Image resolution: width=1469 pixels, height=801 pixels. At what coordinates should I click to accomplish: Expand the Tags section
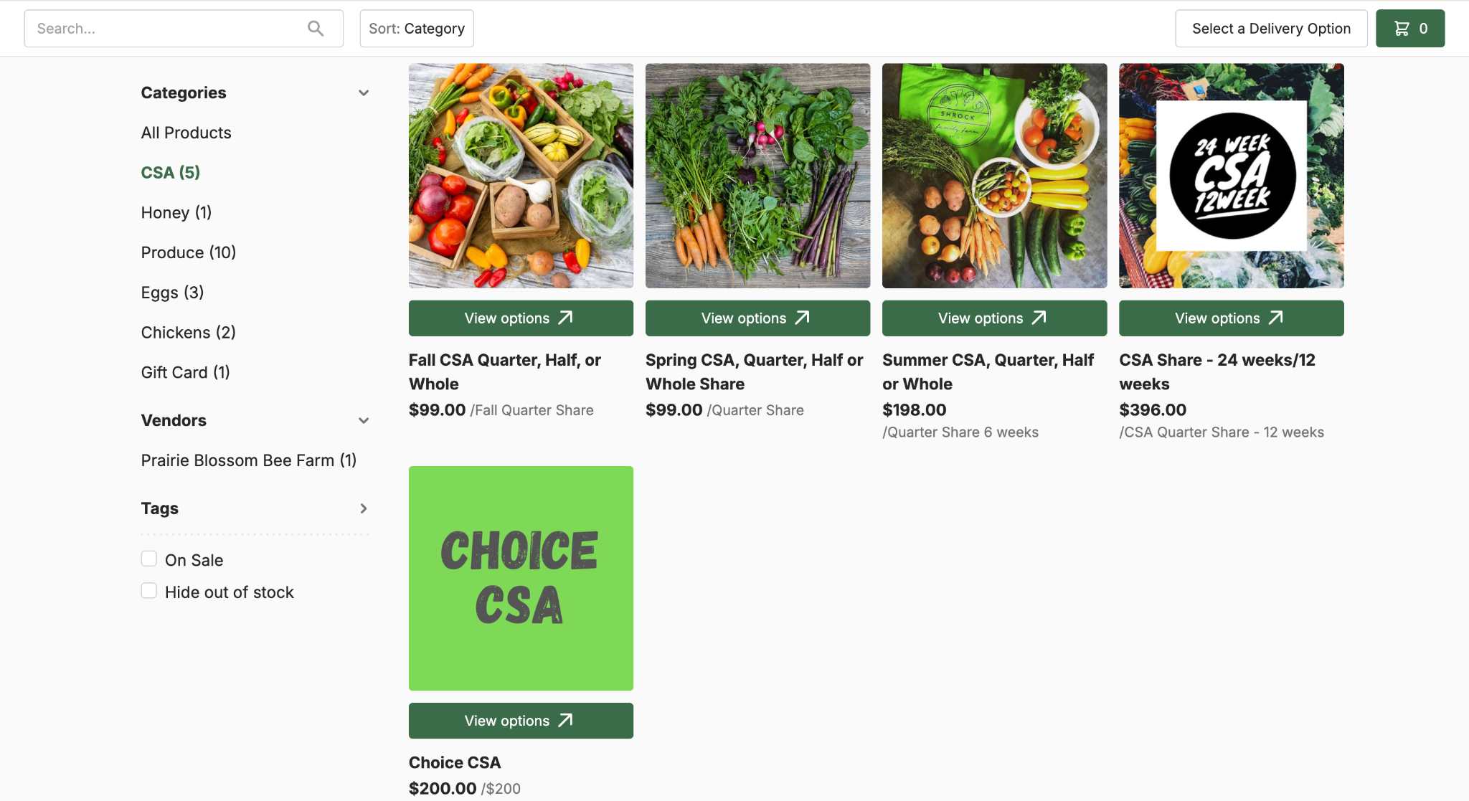pos(364,508)
